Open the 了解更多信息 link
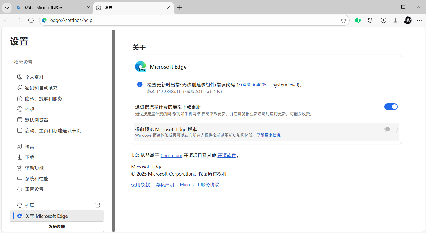Viewport: 426px width, 233px height. click(269, 135)
